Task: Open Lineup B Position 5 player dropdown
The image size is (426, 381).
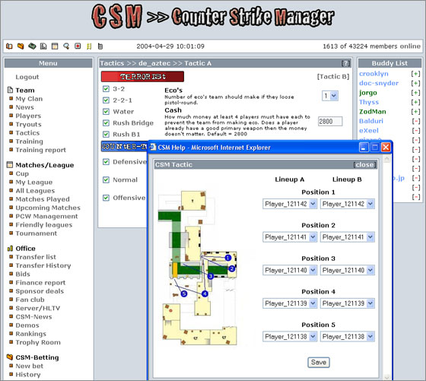Action: [347, 336]
